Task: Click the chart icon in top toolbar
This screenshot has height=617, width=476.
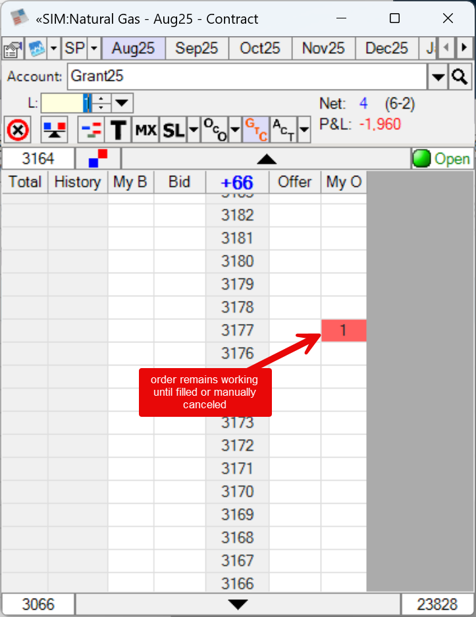Action: coord(36,49)
